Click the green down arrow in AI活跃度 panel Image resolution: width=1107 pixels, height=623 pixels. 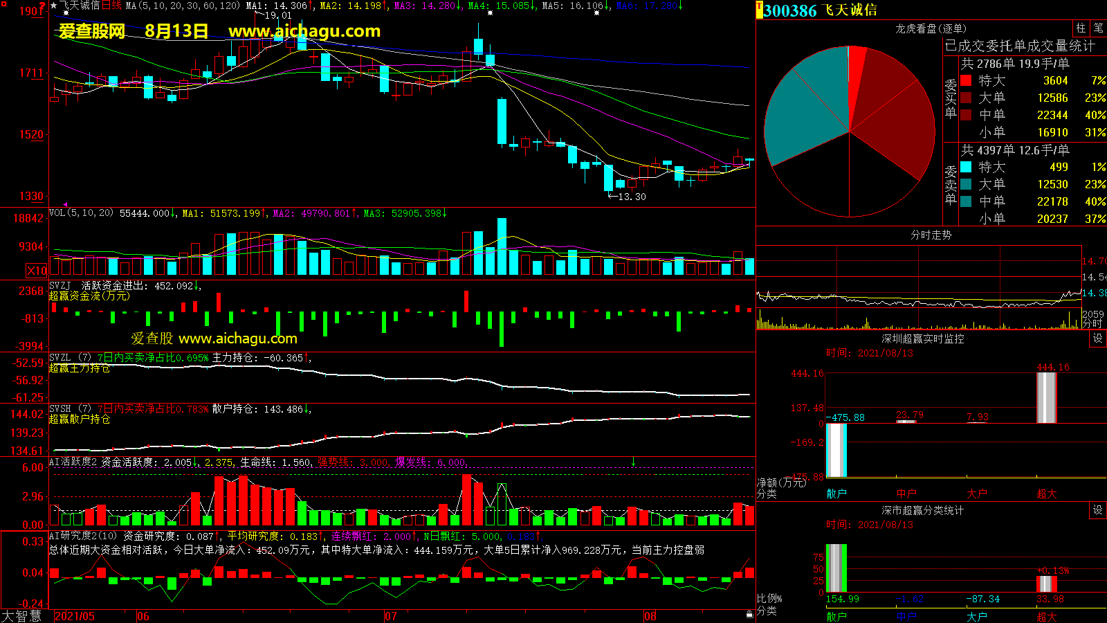click(x=633, y=462)
